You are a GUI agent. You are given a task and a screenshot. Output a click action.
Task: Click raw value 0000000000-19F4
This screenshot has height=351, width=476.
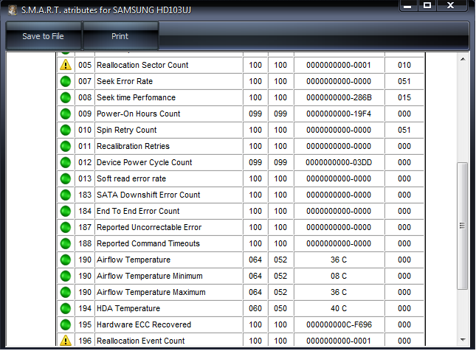coord(339,114)
